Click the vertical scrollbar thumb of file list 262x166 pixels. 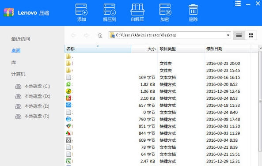[260, 101]
